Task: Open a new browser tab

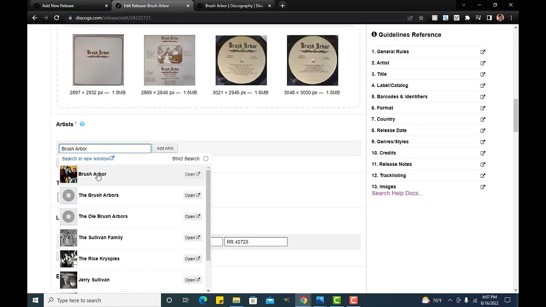Action: pos(282,6)
